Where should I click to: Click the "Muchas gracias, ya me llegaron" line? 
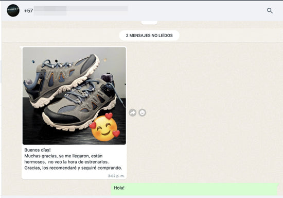pos(63,156)
